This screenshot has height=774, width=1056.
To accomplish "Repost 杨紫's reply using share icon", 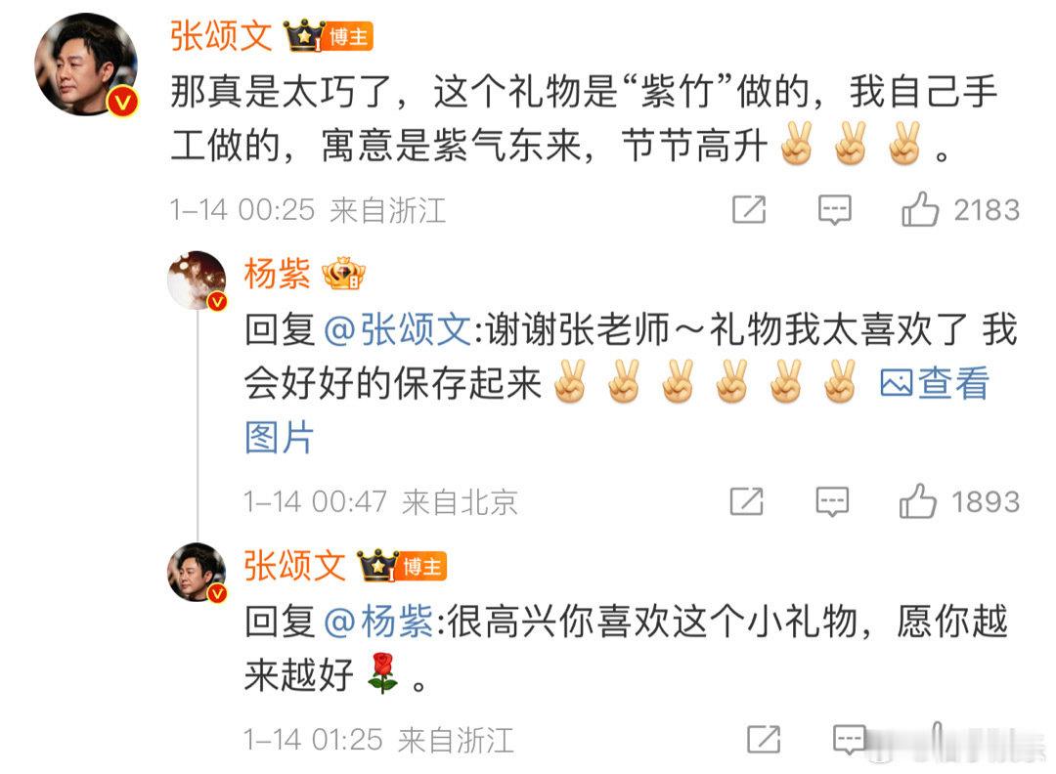I will click(747, 500).
